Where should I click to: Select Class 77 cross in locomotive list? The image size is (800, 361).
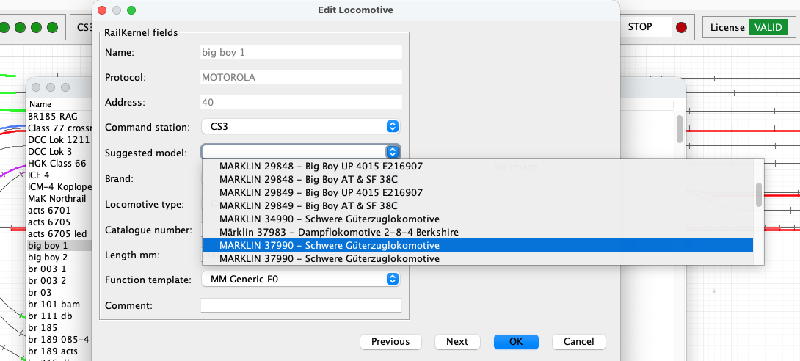click(59, 128)
